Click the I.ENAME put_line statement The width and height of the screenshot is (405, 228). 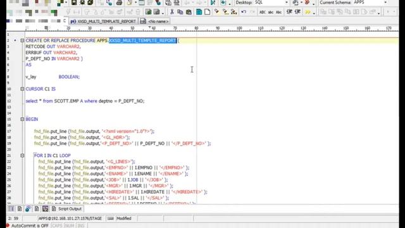point(113,174)
